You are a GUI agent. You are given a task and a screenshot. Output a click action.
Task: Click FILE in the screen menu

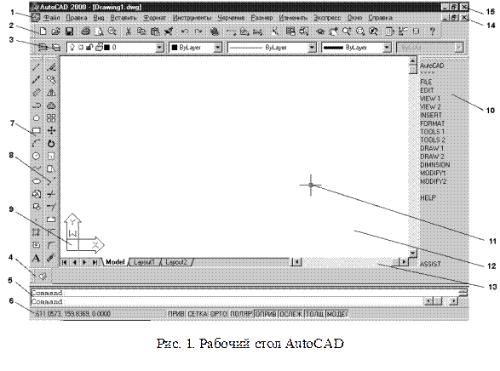coord(426,82)
